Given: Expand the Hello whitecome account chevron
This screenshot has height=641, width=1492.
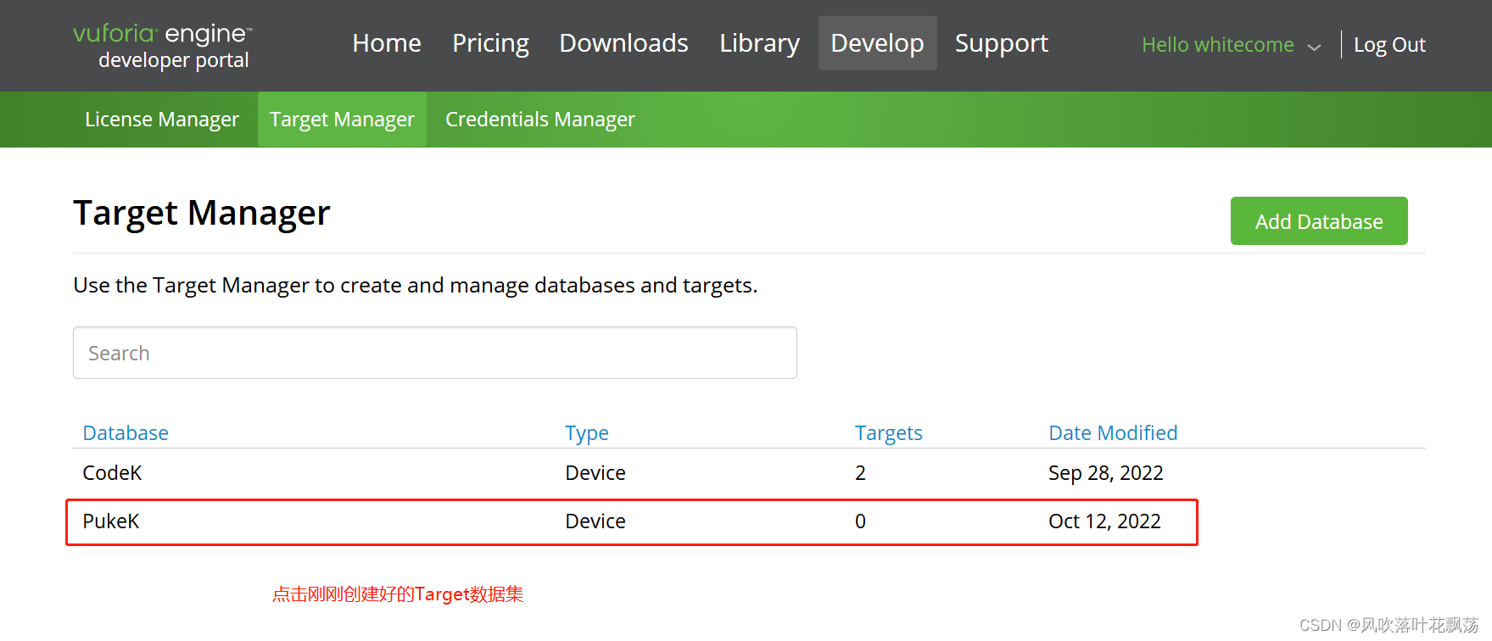Looking at the screenshot, I should (1314, 47).
